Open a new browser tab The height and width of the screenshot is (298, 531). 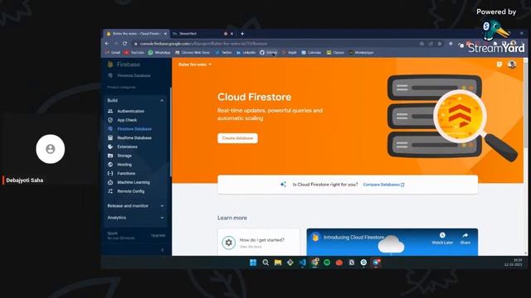click(242, 34)
